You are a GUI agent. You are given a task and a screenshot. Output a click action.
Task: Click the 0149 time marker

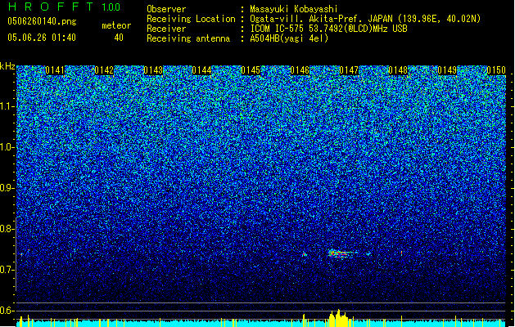click(447, 70)
